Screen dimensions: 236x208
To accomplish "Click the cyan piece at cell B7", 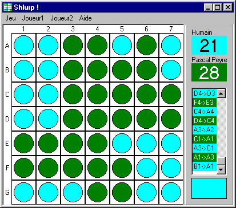I will tap(171, 70).
